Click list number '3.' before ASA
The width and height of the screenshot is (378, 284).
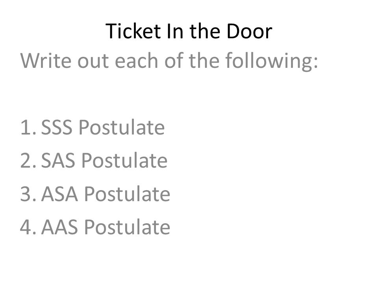coord(28,194)
